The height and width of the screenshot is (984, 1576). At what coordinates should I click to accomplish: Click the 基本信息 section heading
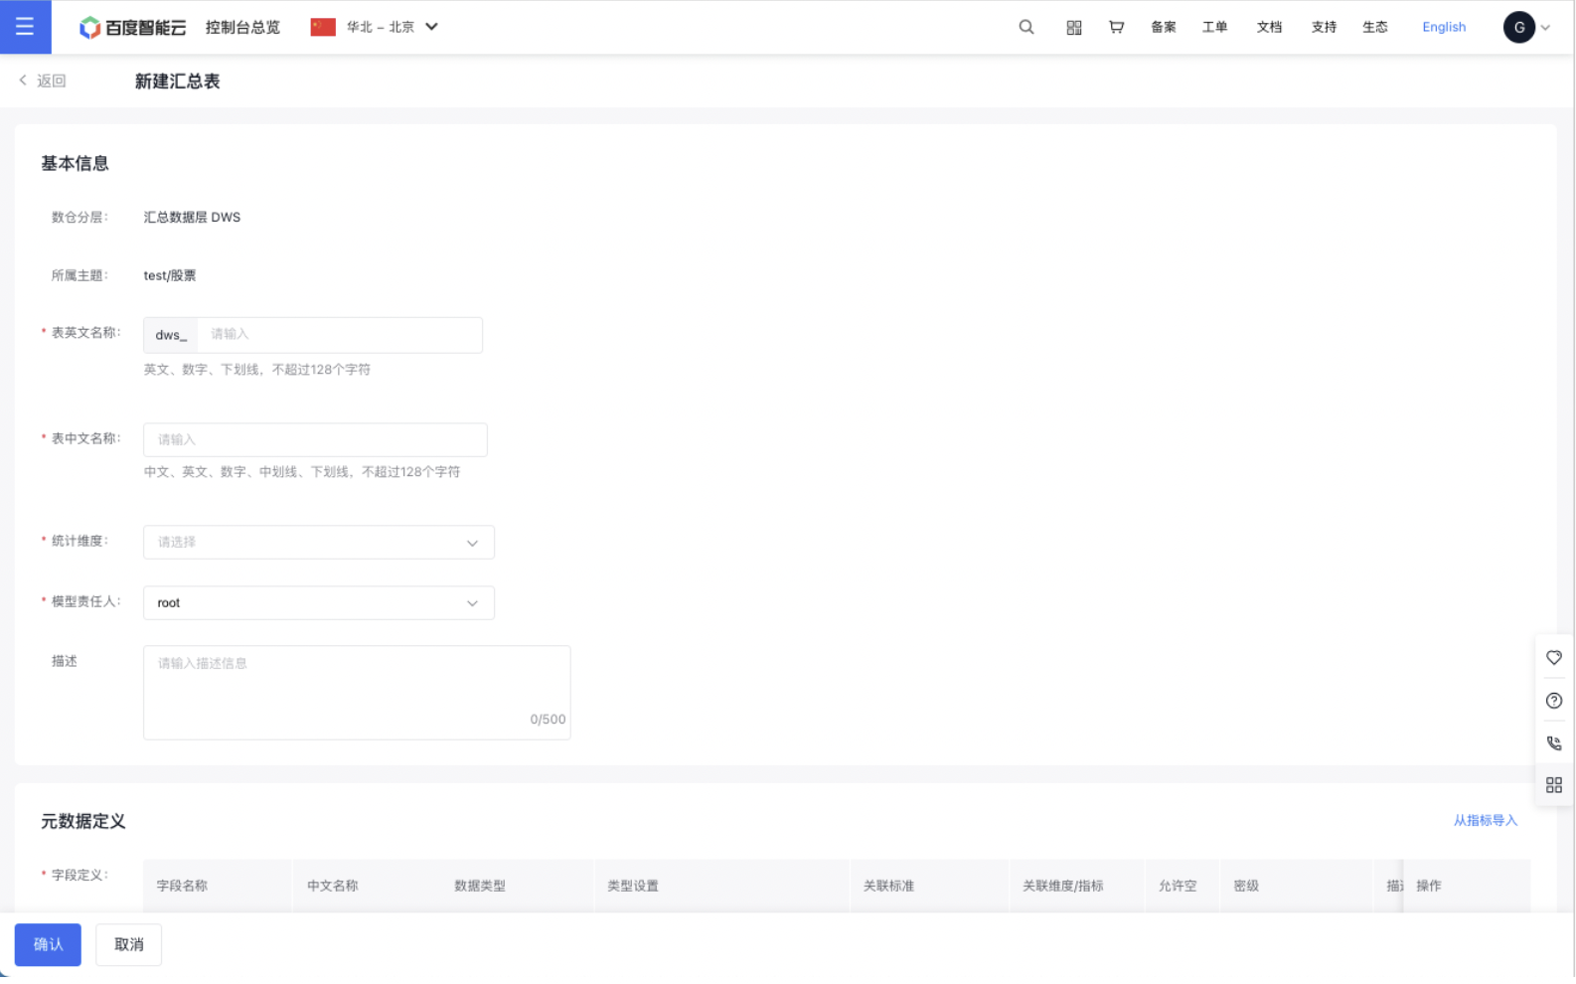point(75,164)
